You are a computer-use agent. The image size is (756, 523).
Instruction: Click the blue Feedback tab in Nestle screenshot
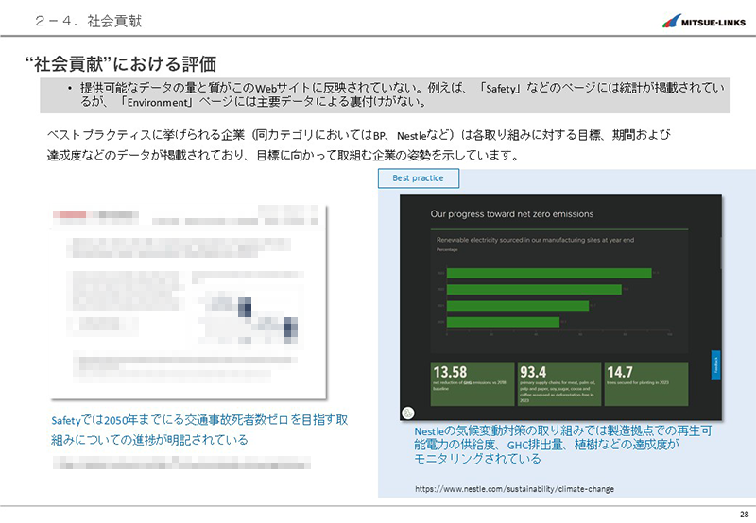click(x=716, y=364)
